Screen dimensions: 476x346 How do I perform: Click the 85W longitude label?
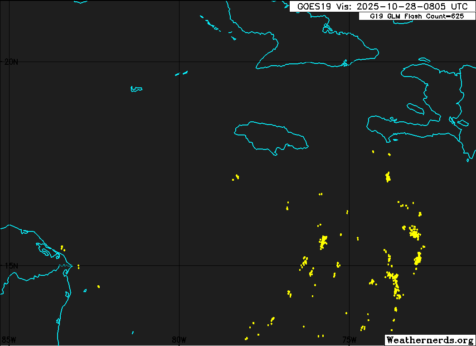point(9,340)
